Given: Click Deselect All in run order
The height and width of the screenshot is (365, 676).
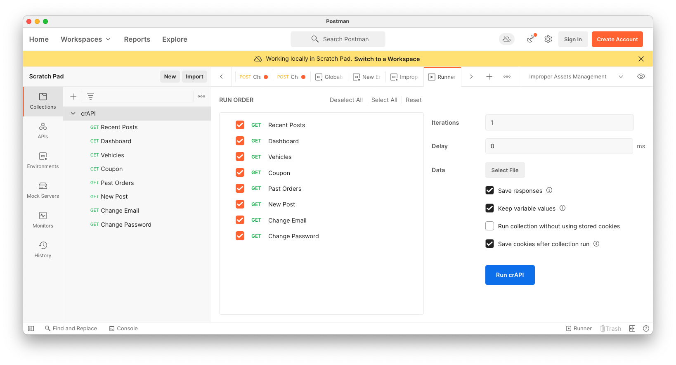Looking at the screenshot, I should [x=346, y=100].
